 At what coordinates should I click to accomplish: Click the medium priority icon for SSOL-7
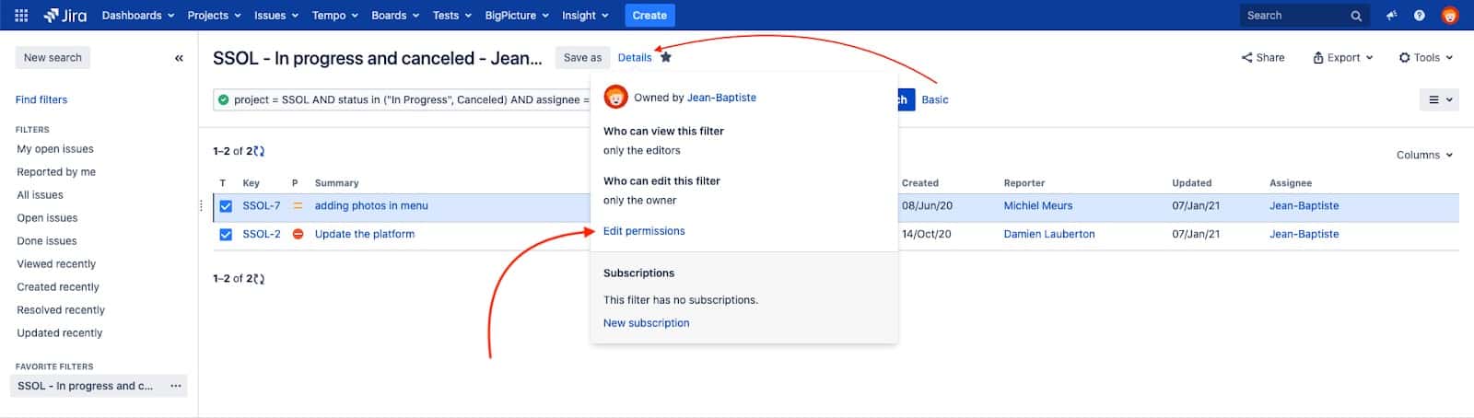pos(298,206)
